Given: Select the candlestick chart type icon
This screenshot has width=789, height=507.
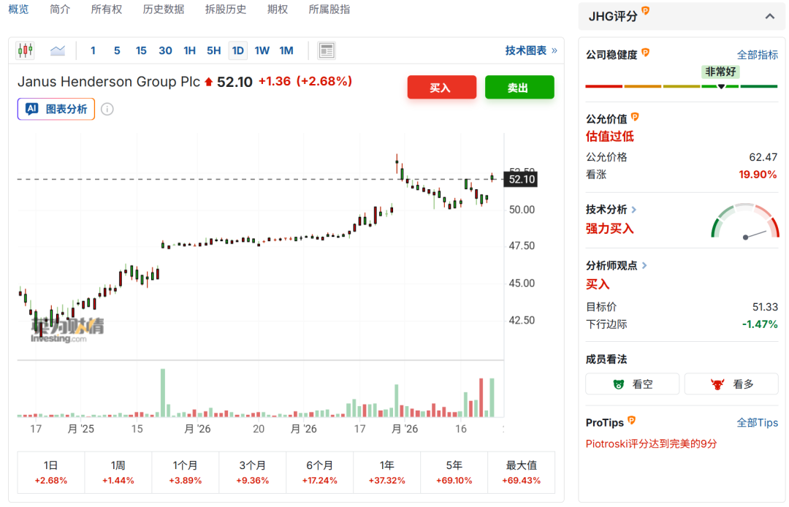Looking at the screenshot, I should 25,50.
